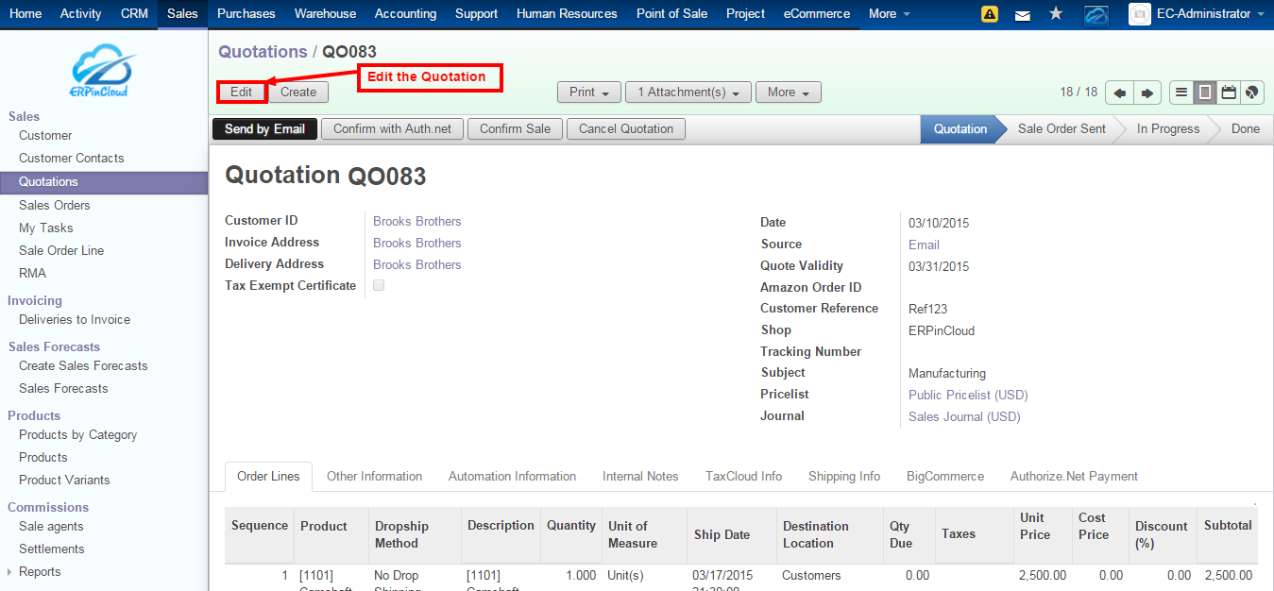Click the Quotations breadcrumb link
Screen dimensions: 1274x591
[263, 52]
